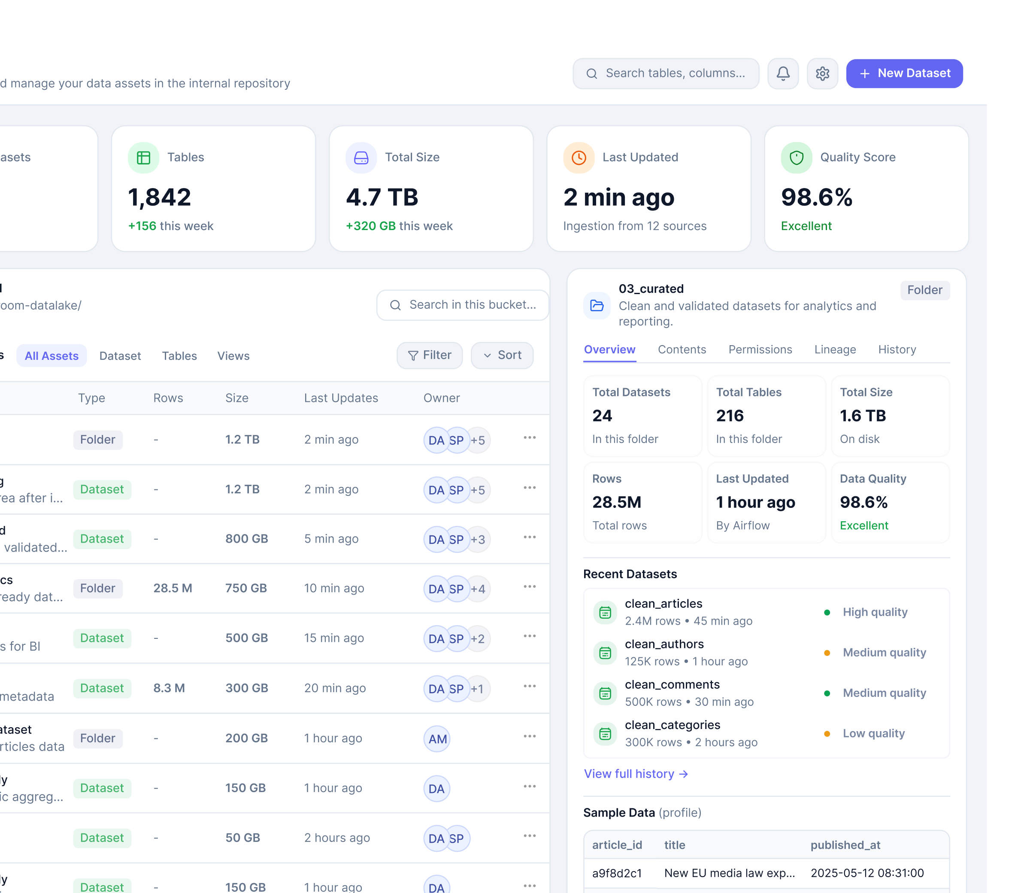Open more options for the 750 GB row
The image size is (1030, 893).
[530, 586]
